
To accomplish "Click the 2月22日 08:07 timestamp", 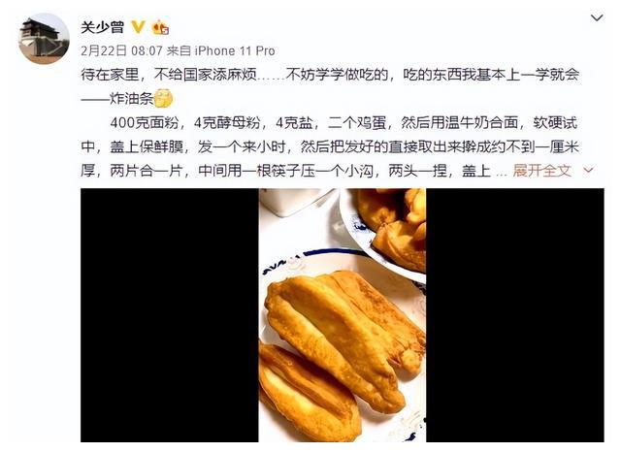I will pos(121,50).
